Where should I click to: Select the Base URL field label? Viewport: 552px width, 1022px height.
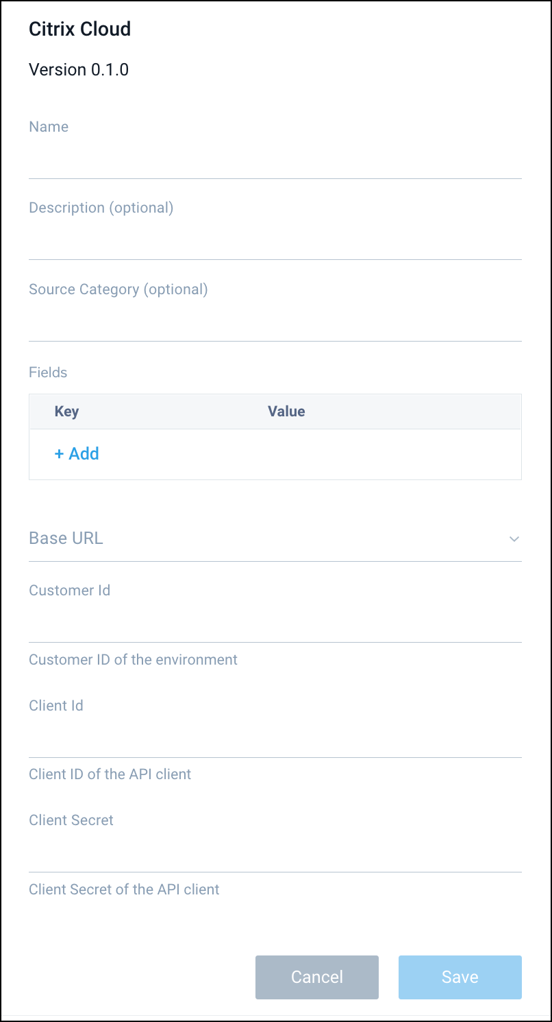[66, 538]
